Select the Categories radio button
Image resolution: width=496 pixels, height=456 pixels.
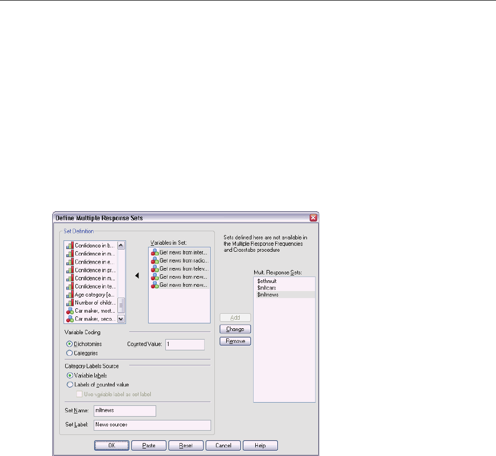(69, 353)
